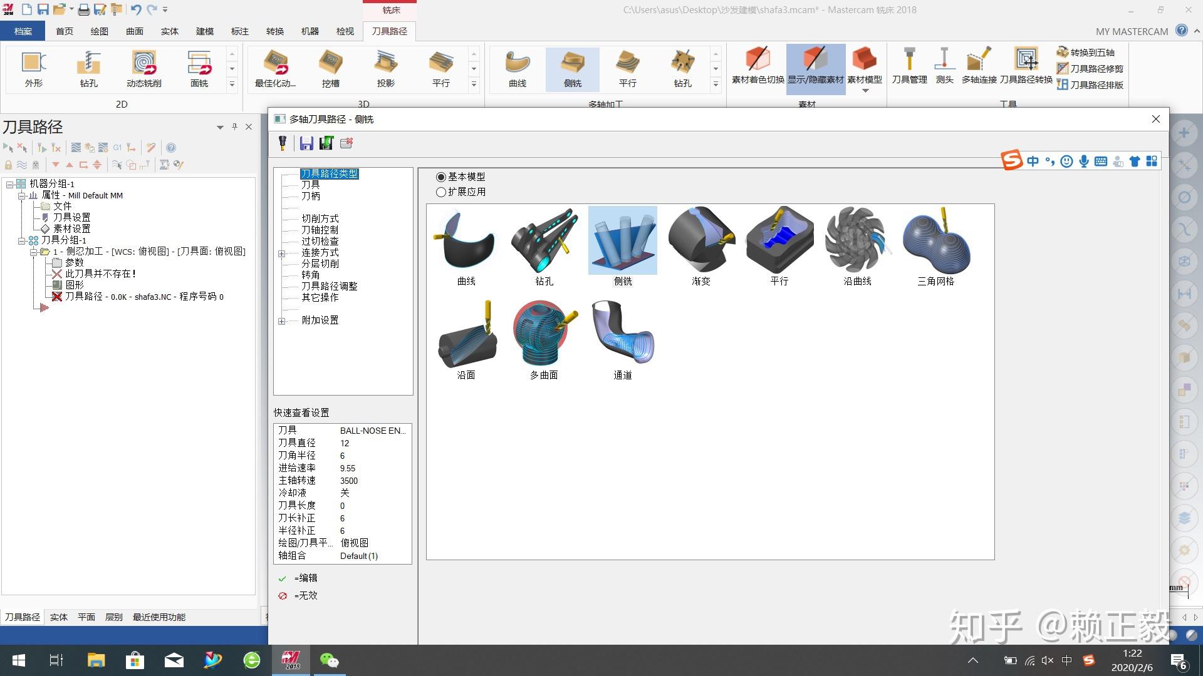Click the save parameters icon in the dialog
1203x676 pixels.
click(x=306, y=143)
